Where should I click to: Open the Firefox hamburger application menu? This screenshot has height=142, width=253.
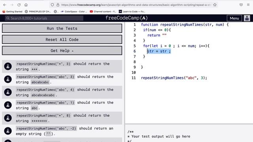pyautogui.click(x=248, y=5)
